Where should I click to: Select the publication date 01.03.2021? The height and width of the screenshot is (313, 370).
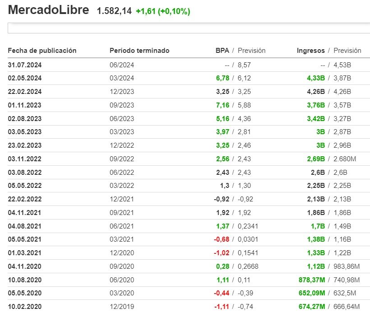tap(24, 253)
